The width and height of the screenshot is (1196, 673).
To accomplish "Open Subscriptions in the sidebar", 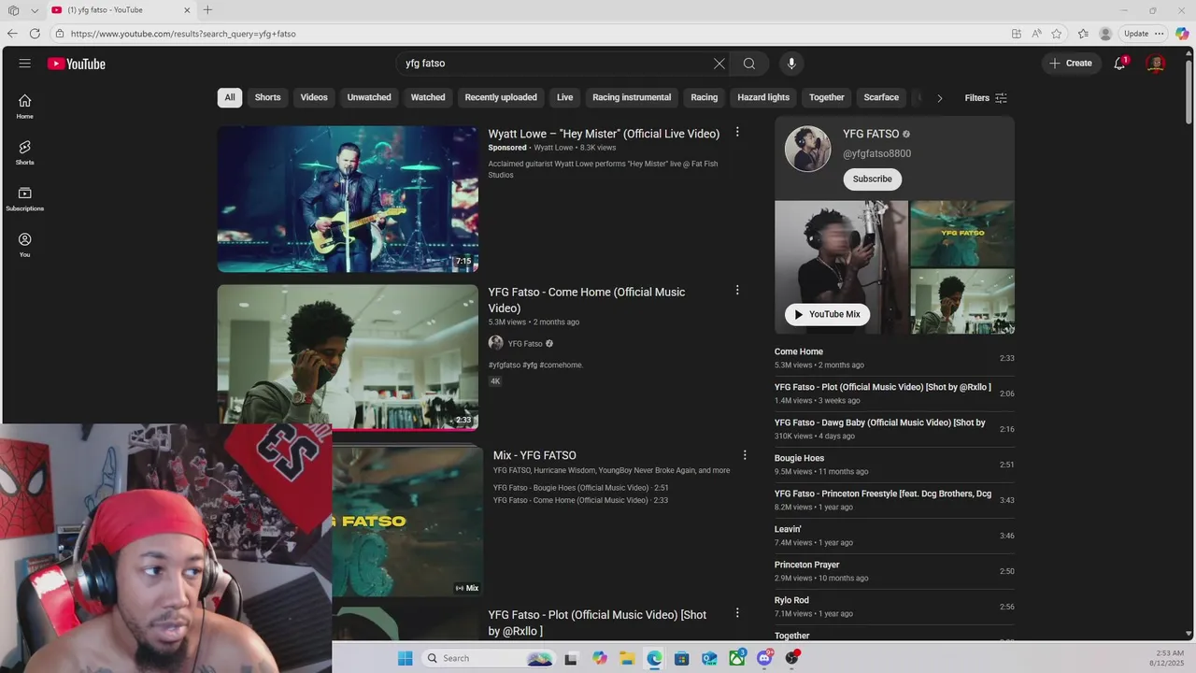I will click(x=24, y=198).
